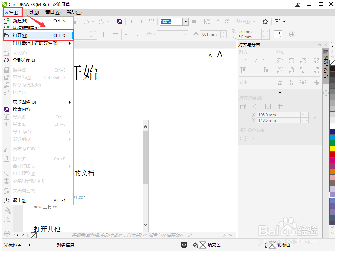337x253 pixels.
Task: Click the full-screen preview toolbar icon
Action: [194, 22]
